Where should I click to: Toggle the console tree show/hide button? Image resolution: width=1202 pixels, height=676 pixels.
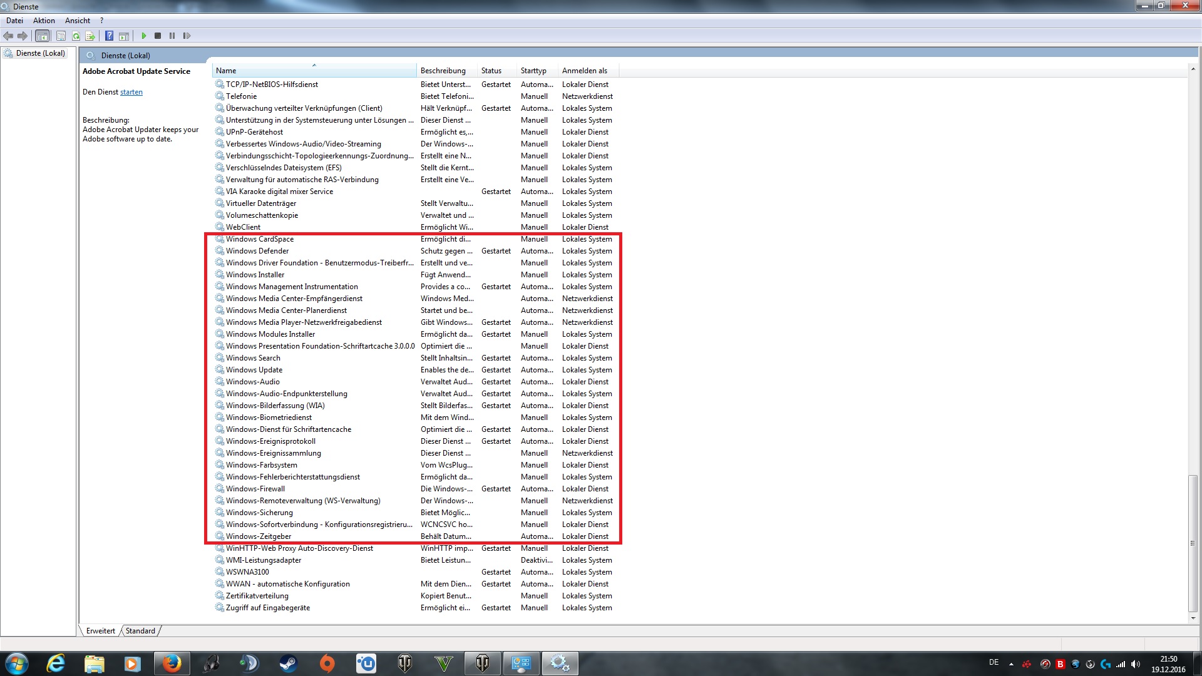pos(43,36)
